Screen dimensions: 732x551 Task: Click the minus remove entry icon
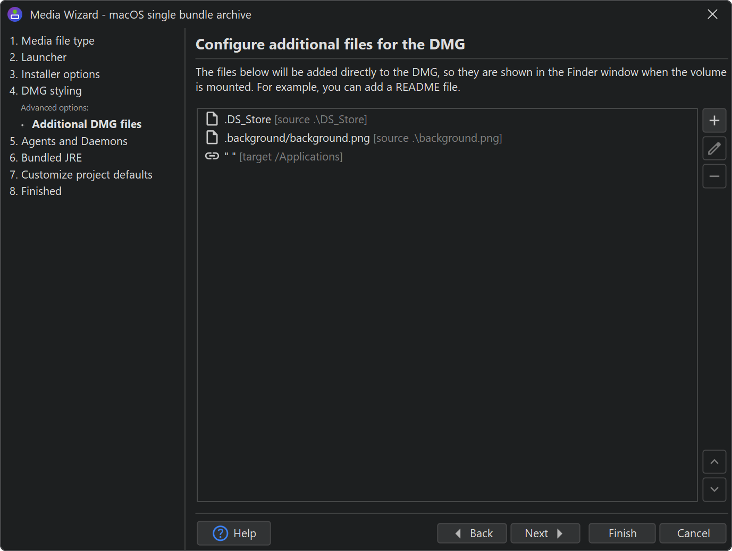pos(714,176)
